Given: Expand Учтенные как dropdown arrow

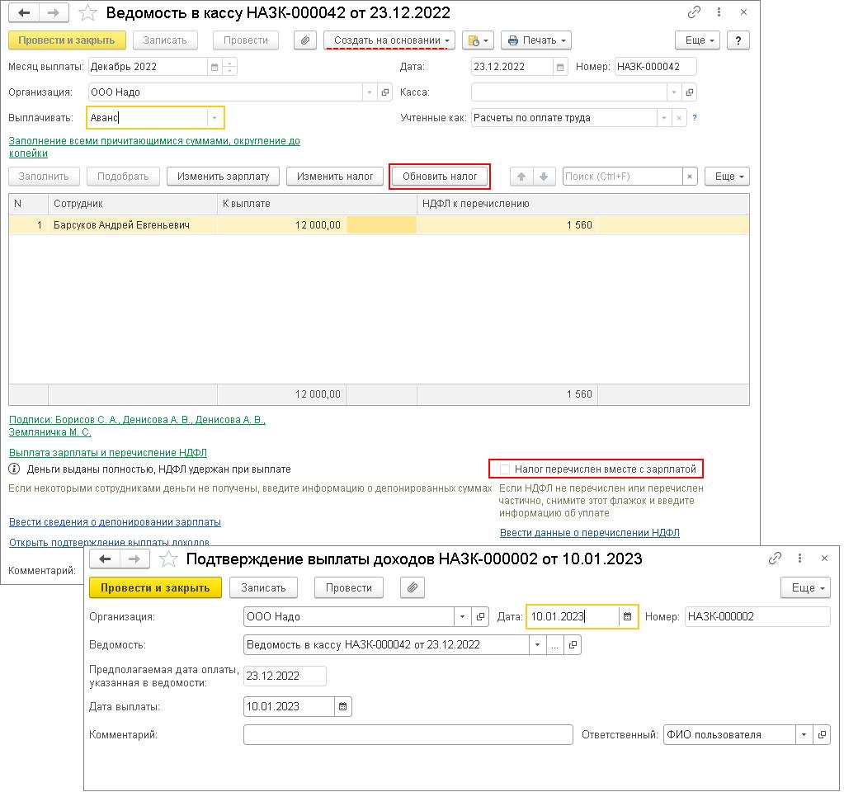Looking at the screenshot, I should [x=664, y=118].
